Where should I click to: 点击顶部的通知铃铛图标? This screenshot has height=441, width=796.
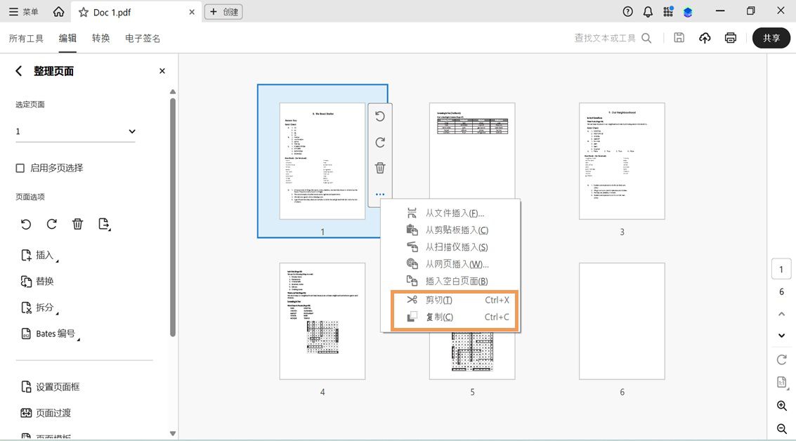(647, 11)
